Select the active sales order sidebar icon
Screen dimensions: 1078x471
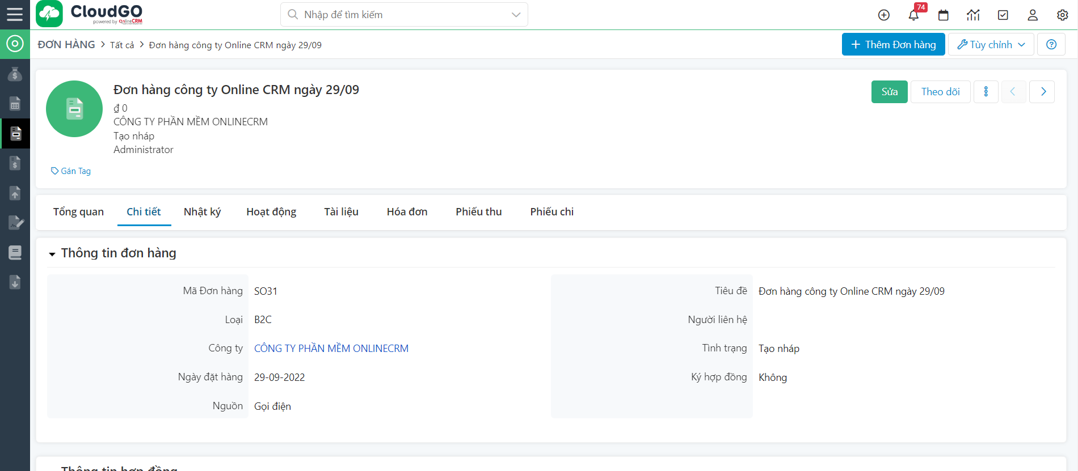pos(15,134)
